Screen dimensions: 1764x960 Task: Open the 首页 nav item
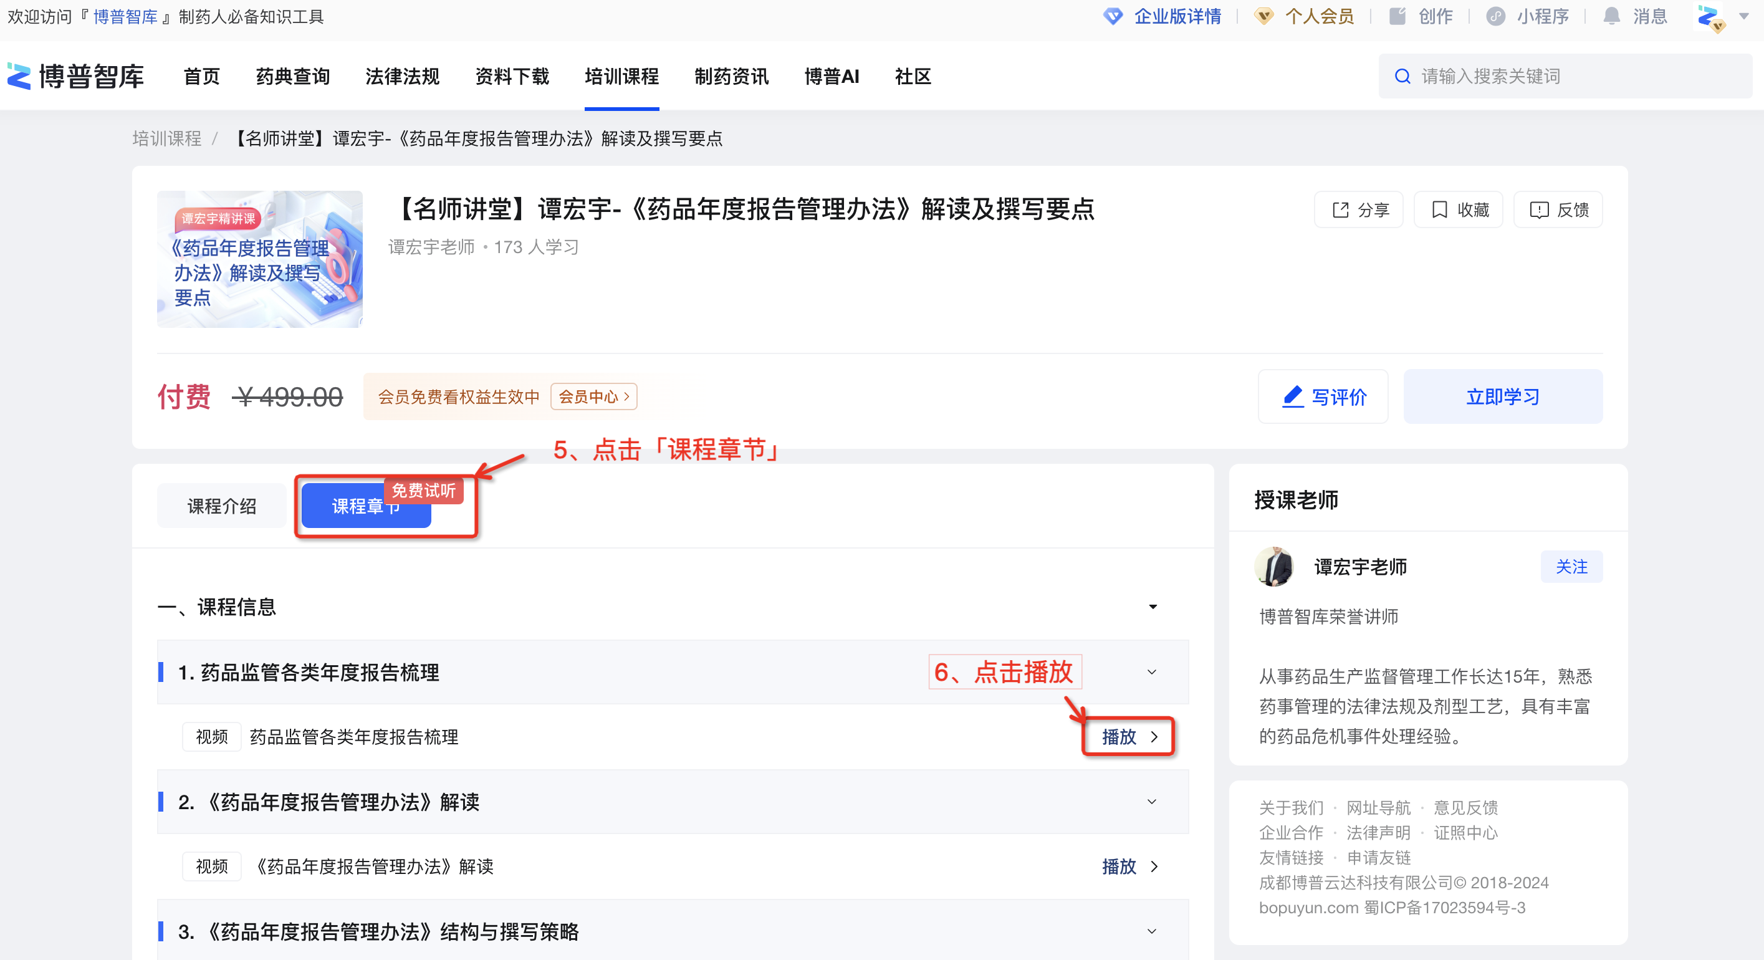click(x=202, y=76)
